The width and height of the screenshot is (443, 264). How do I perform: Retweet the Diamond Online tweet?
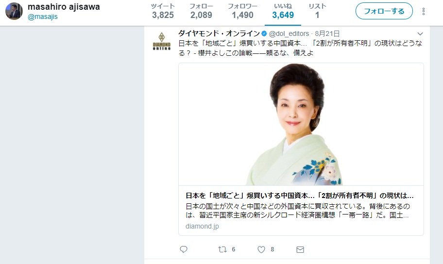[222, 249]
